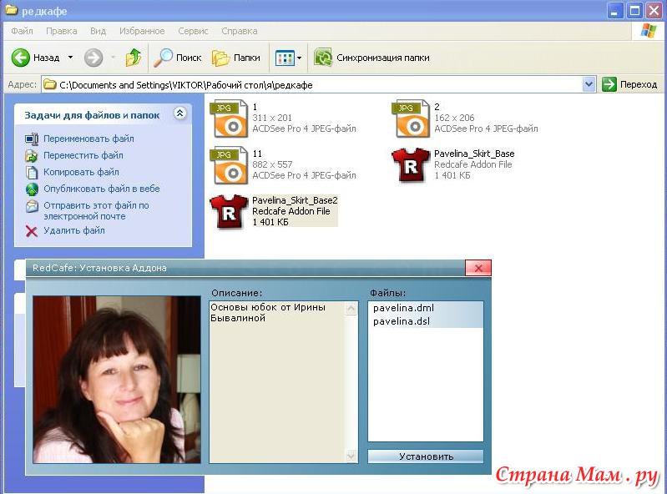Screen dimensions: 667x494
Task: Click Переместить файл link
Action: [83, 155]
